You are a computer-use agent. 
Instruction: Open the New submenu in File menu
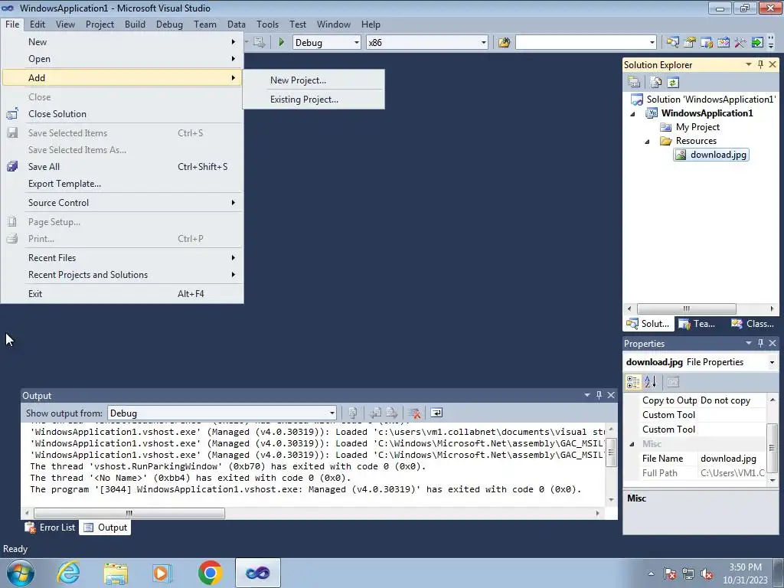[122, 42]
